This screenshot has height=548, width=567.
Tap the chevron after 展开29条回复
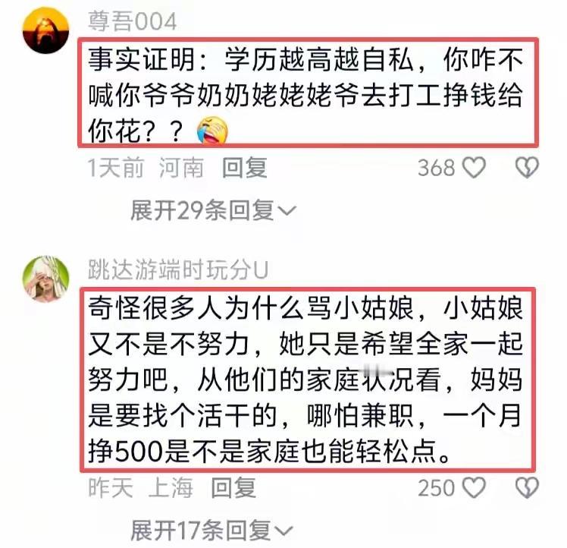287,210
